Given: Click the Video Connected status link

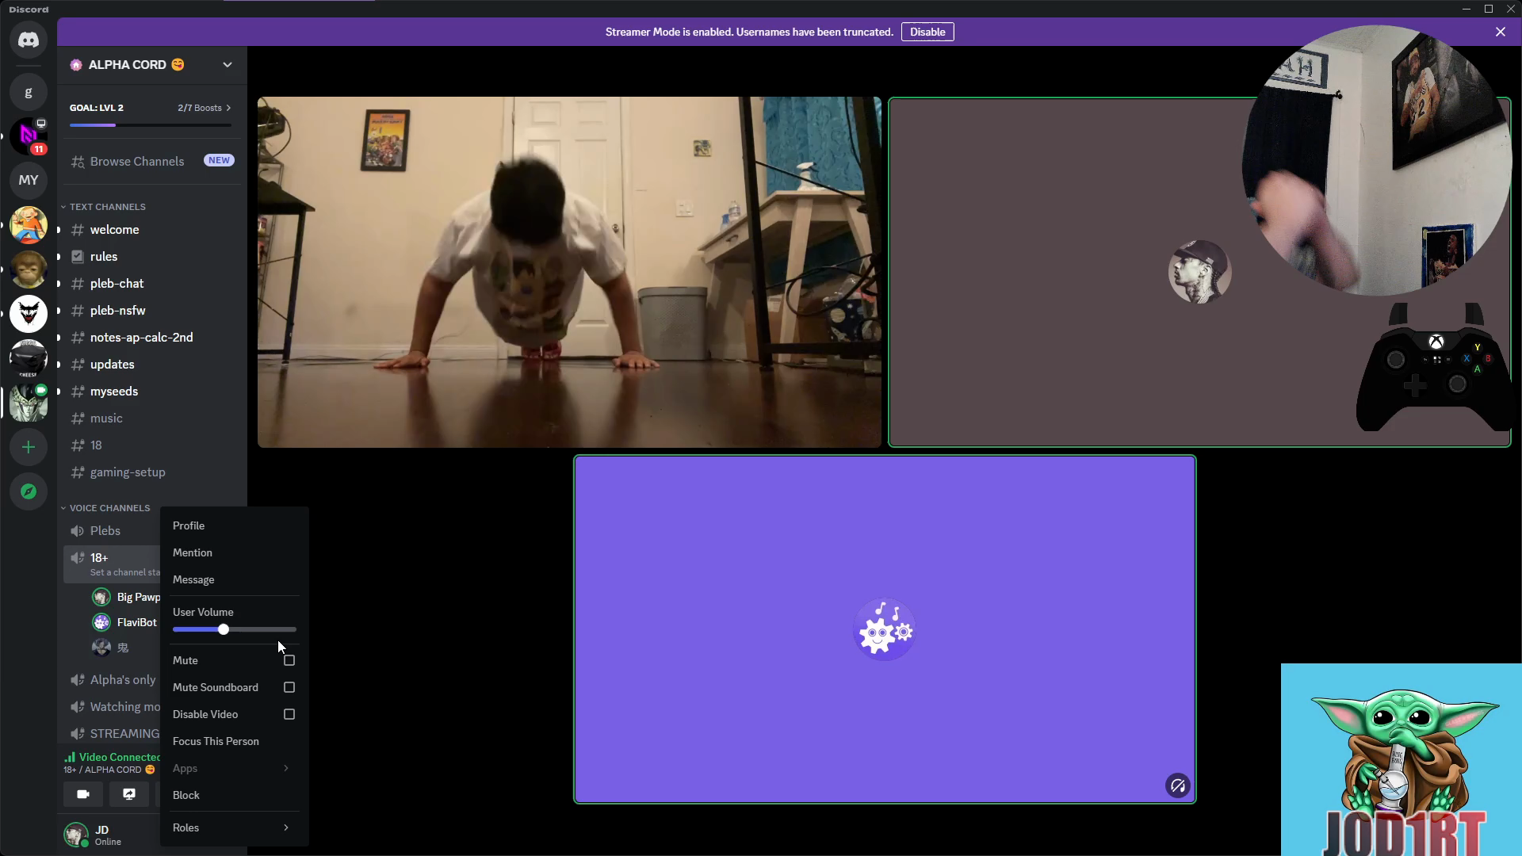Looking at the screenshot, I should tap(113, 757).
